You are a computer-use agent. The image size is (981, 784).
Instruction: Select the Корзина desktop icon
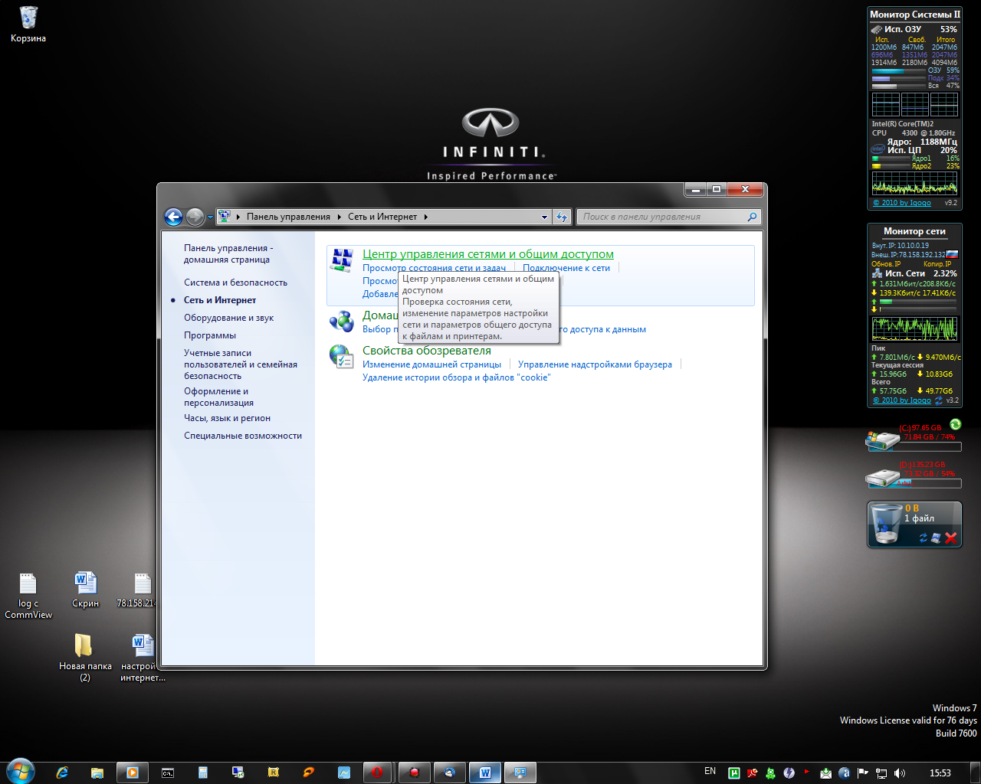[28, 24]
